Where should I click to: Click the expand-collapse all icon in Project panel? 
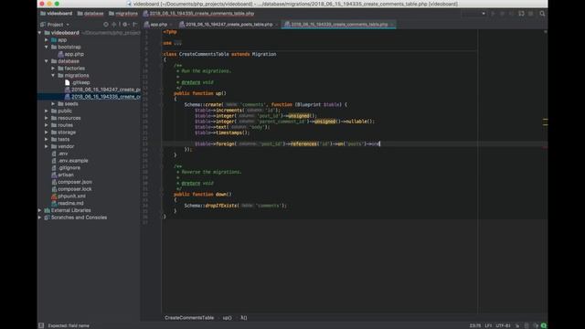pyautogui.click(x=114, y=25)
